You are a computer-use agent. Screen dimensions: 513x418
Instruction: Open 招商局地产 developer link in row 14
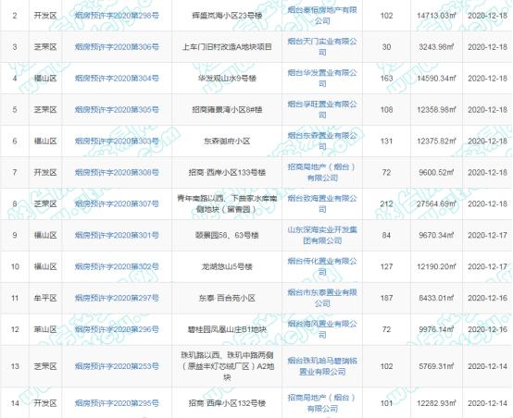click(322, 403)
